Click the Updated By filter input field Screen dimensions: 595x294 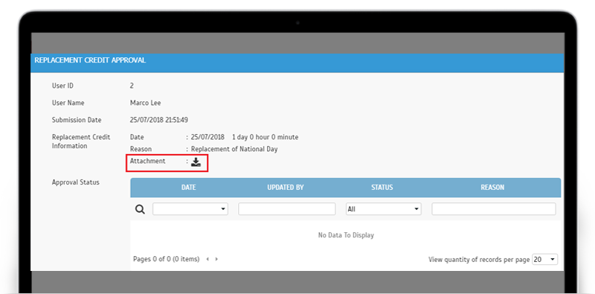pos(287,209)
